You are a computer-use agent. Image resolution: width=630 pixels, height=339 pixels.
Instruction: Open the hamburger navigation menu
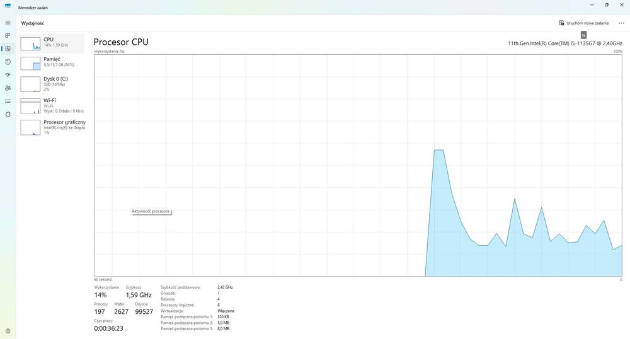(x=8, y=23)
